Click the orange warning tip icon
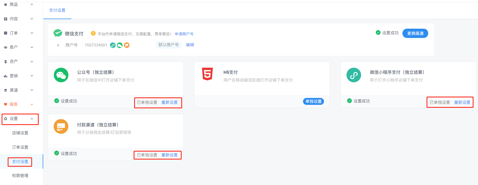 point(93,33)
